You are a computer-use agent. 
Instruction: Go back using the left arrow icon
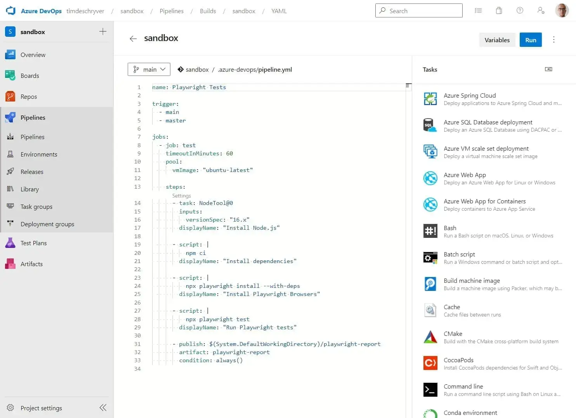(x=133, y=38)
